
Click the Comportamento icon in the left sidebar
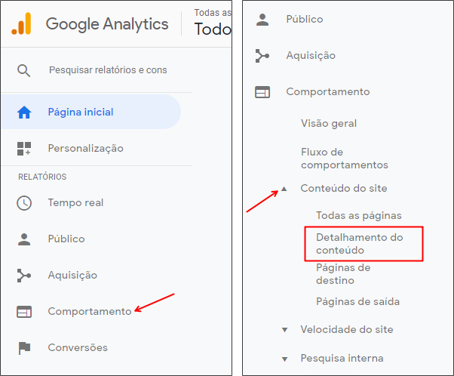[x=24, y=312]
